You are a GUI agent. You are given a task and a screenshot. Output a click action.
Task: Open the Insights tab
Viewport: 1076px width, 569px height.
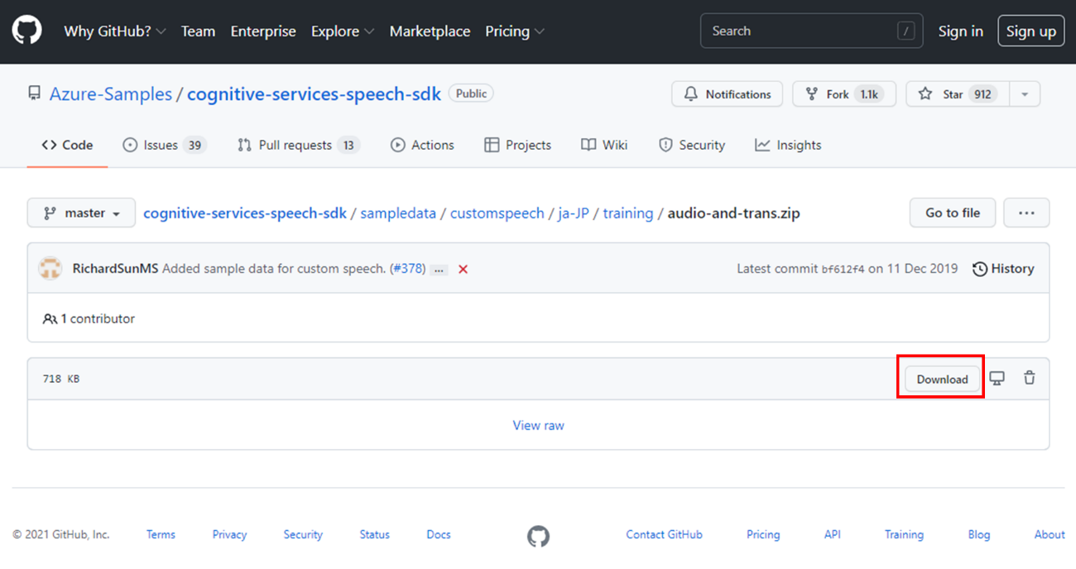click(788, 145)
